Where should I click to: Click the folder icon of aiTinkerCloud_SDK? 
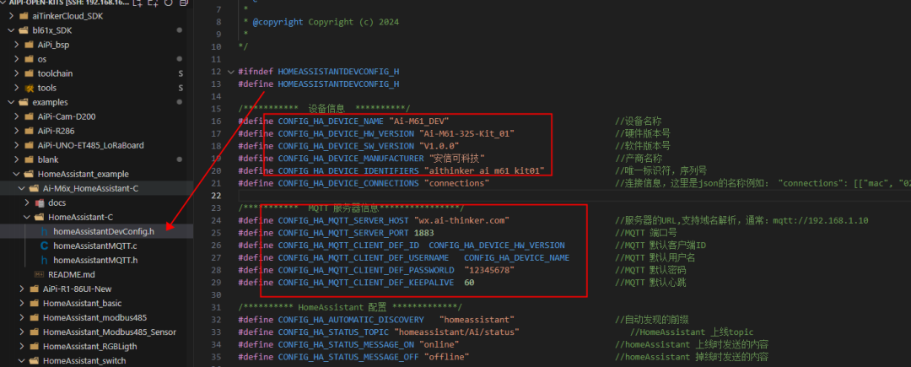pos(24,16)
